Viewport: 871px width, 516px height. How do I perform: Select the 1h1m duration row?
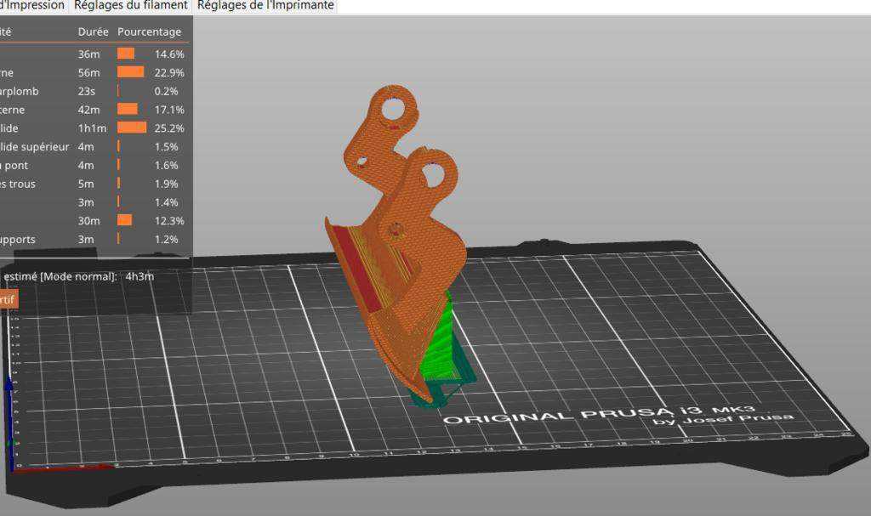coord(94,128)
